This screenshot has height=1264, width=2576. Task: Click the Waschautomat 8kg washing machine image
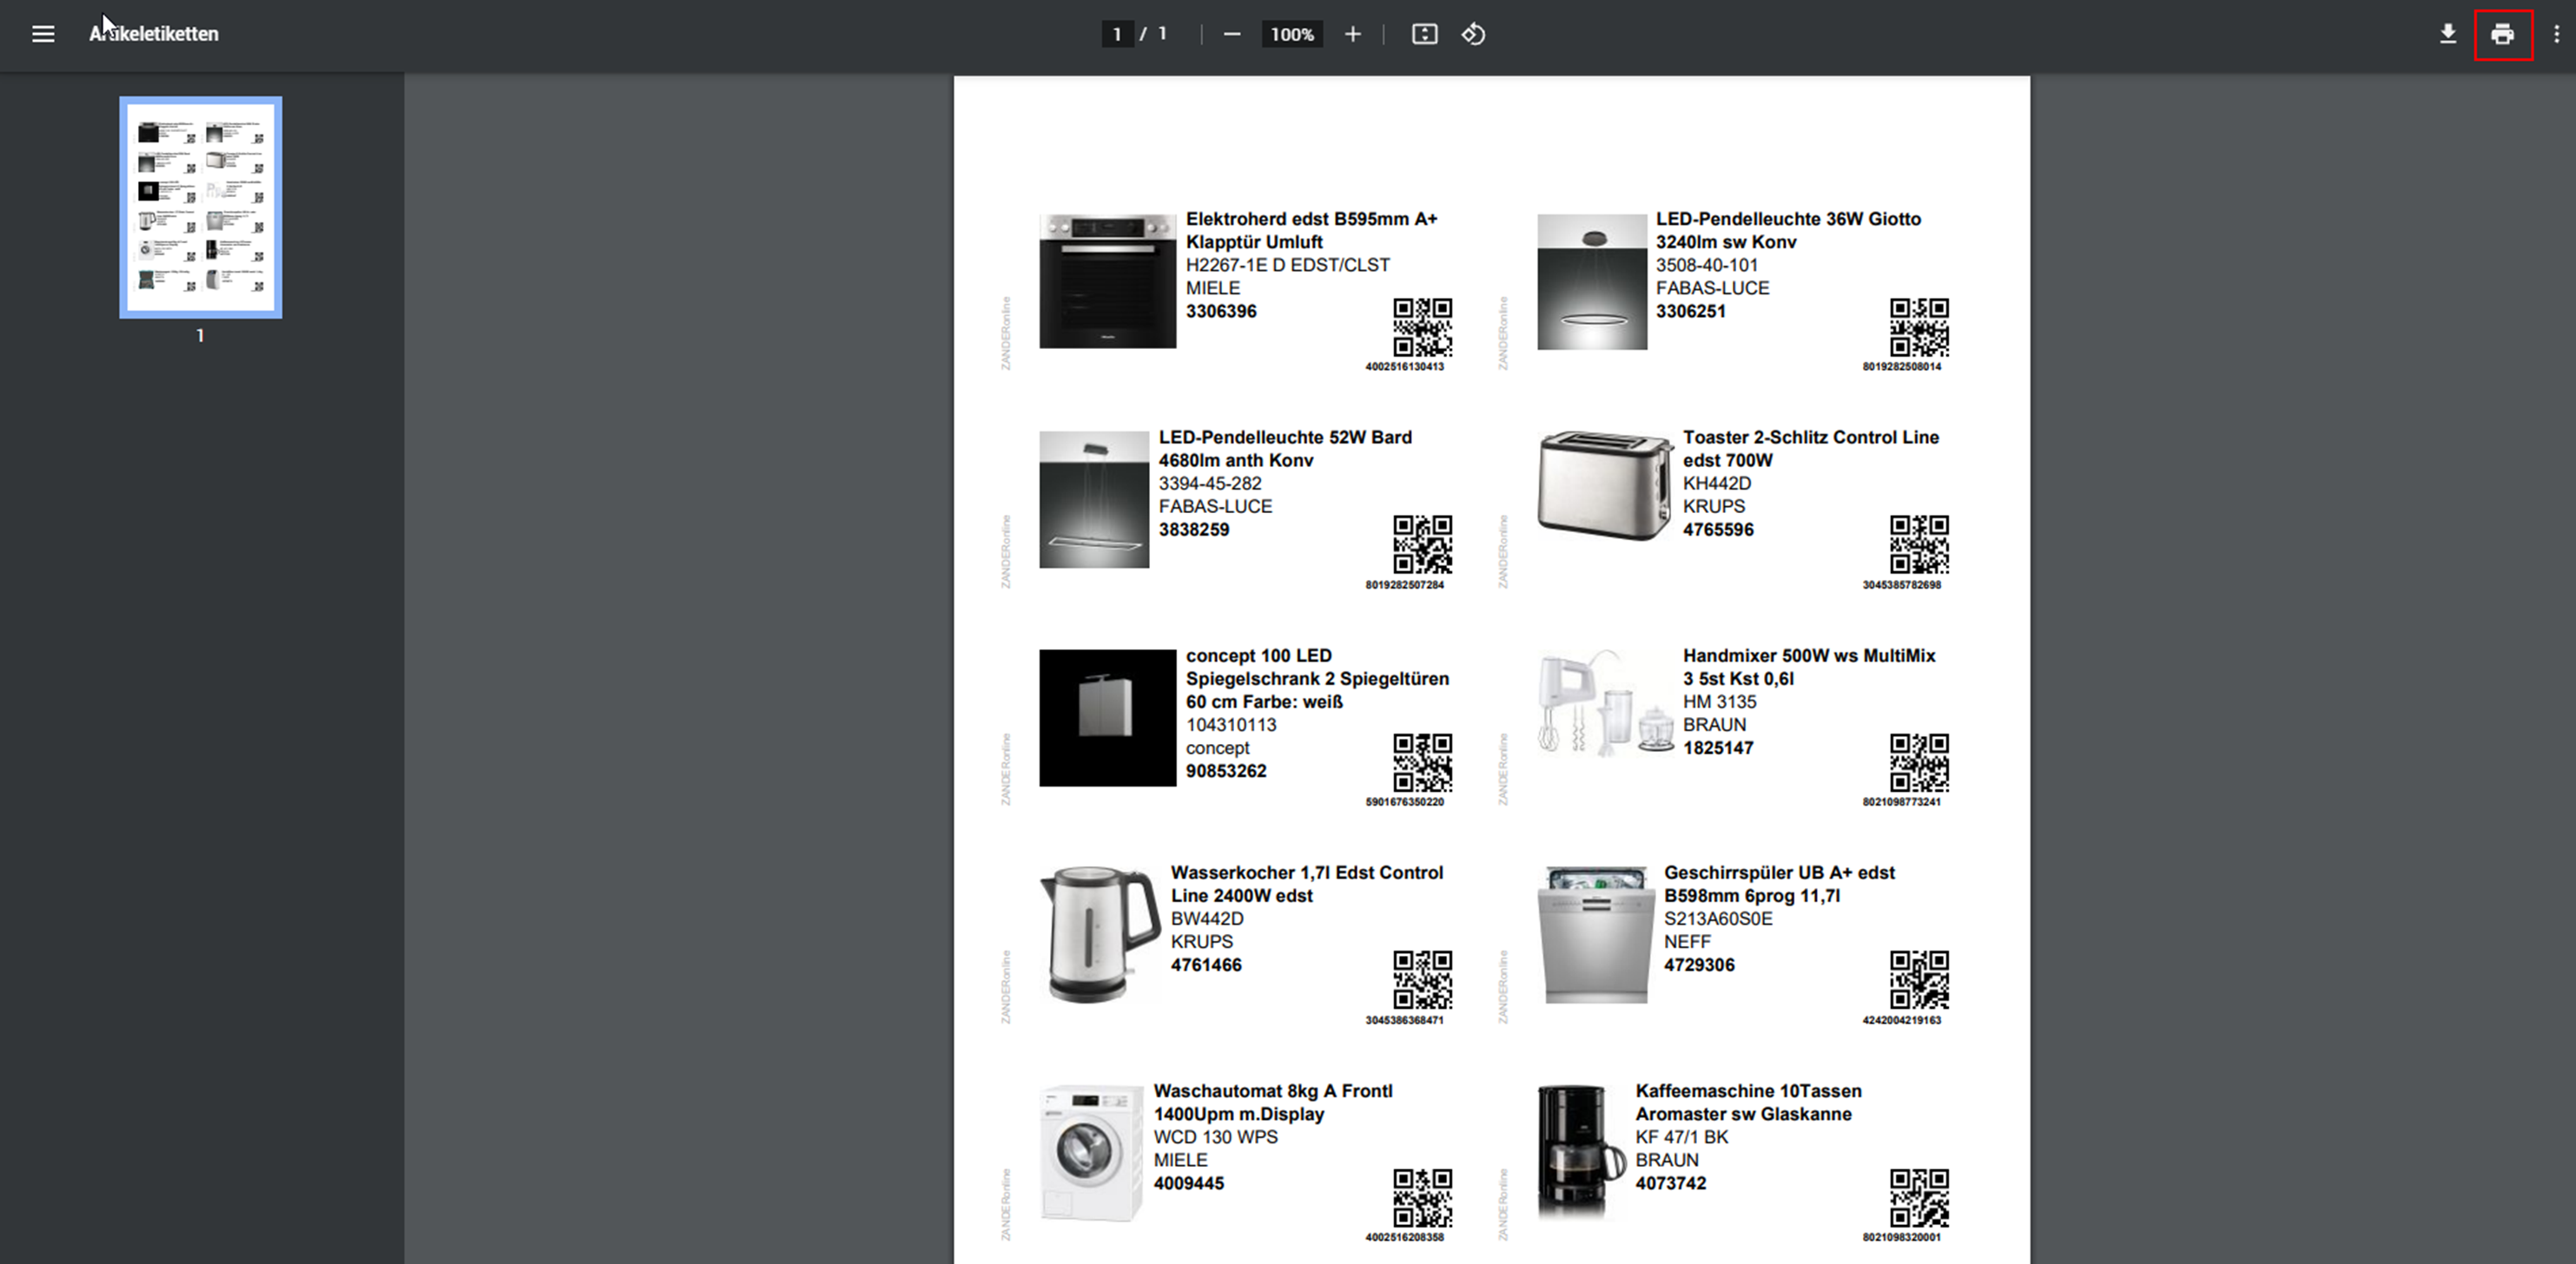1091,1152
